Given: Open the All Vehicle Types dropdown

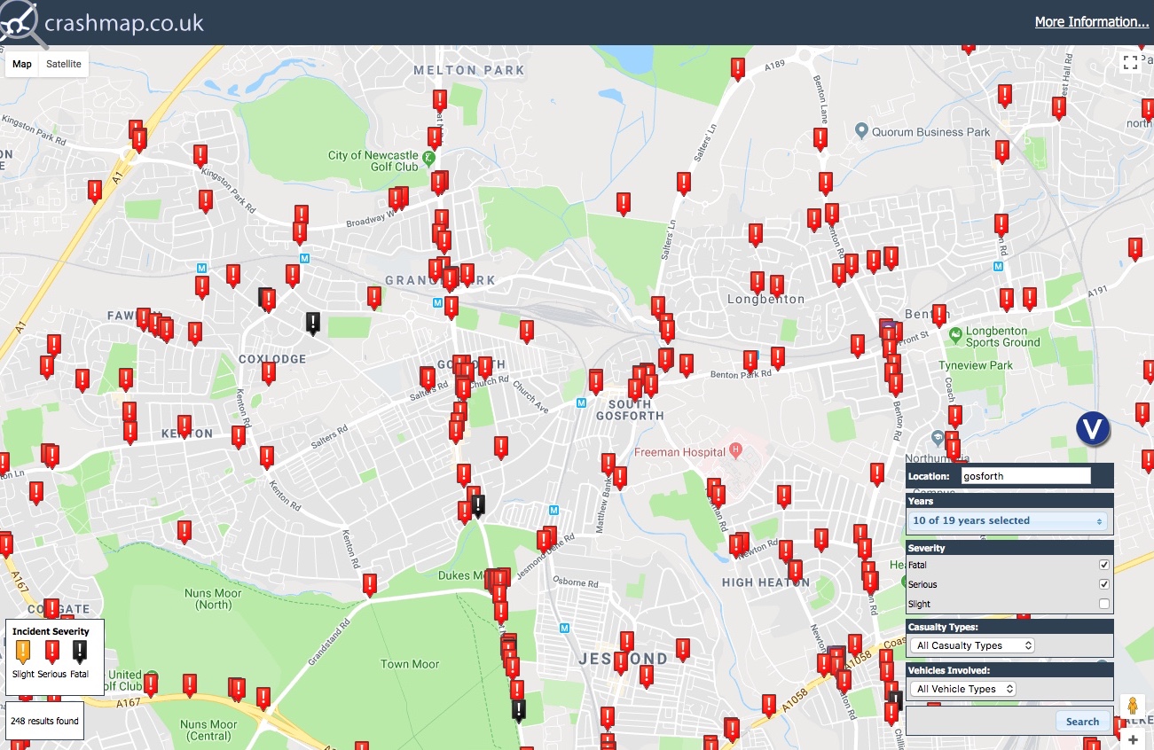Looking at the screenshot, I should (x=962, y=689).
